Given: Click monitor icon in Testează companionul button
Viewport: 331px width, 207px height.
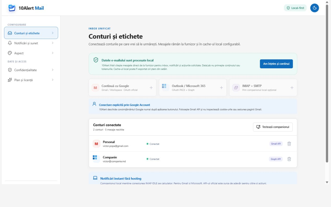Looking at the screenshot, I should tap(258, 127).
